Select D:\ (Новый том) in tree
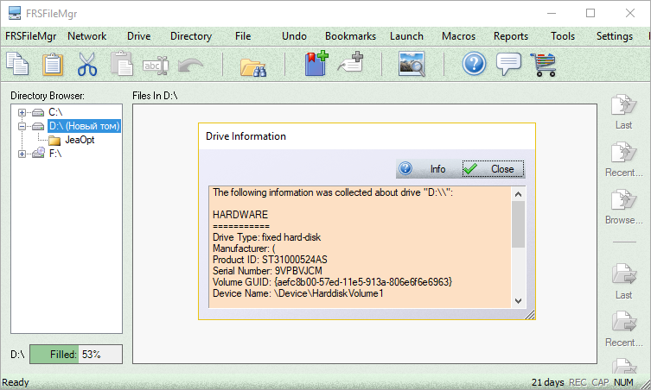The image size is (651, 390). coord(84,126)
